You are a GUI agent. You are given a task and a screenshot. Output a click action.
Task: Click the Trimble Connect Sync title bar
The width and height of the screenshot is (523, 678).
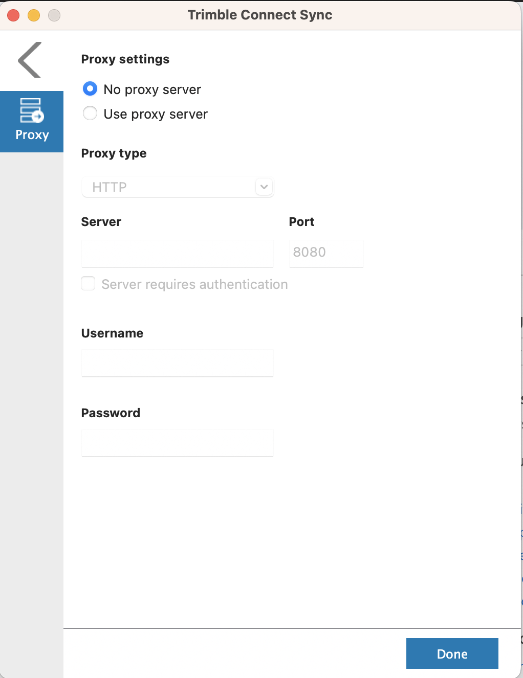[x=260, y=15]
